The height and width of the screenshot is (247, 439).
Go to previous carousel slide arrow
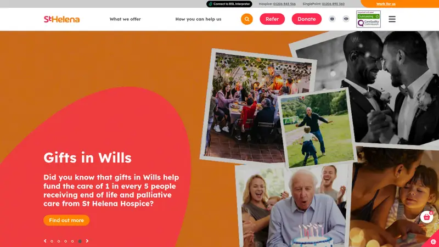[x=45, y=241]
